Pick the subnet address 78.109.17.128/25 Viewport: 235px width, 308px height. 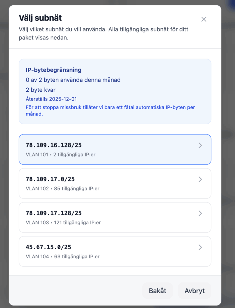pos(54,213)
